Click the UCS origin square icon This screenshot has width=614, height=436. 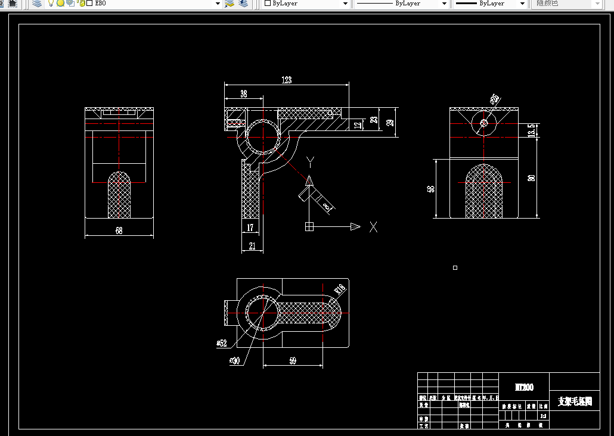(x=309, y=226)
